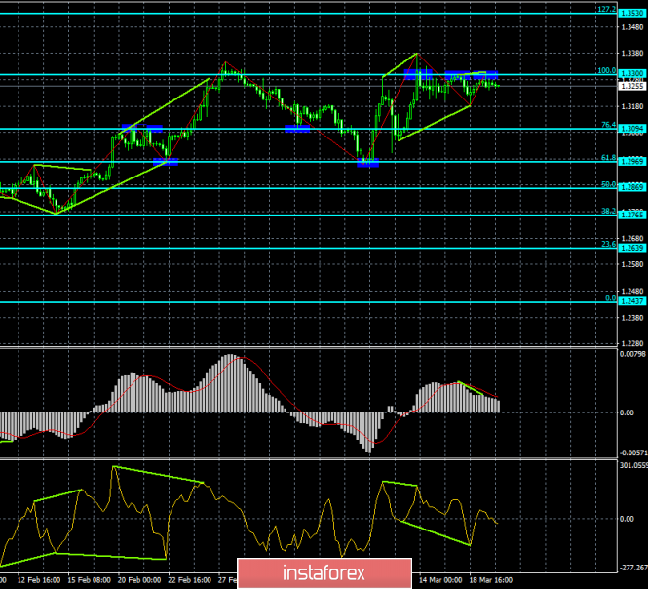Screen dimensions: 648x589
Task: Click the 1.2869 highlighted price tag
Action: pos(632,188)
